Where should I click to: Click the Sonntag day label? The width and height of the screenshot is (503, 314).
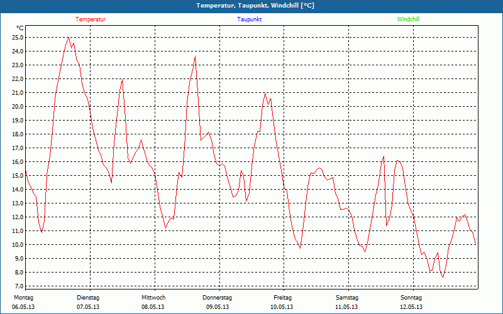(x=411, y=298)
